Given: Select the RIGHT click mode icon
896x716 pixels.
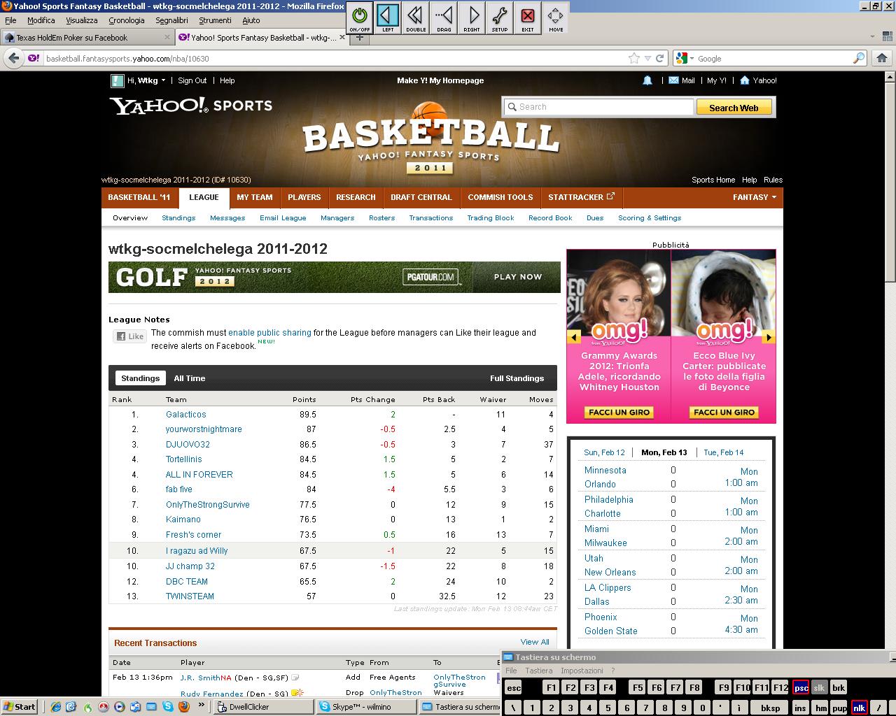Looking at the screenshot, I should (x=472, y=15).
